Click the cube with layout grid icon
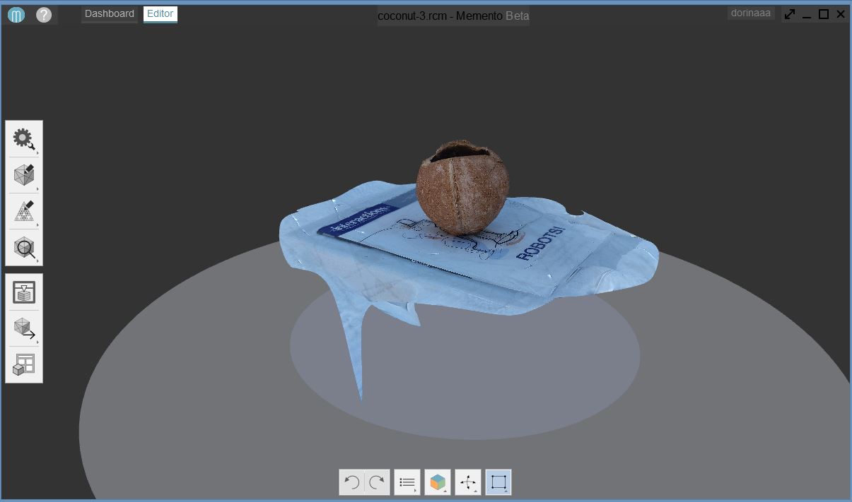This screenshot has width=852, height=502. coord(24,364)
